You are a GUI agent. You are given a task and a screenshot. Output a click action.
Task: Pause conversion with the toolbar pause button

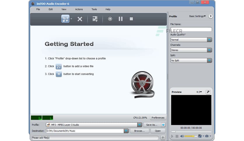121,19
